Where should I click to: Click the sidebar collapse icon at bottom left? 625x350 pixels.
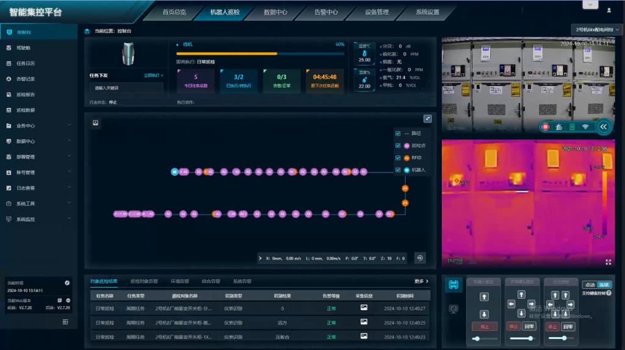pyautogui.click(x=65, y=322)
